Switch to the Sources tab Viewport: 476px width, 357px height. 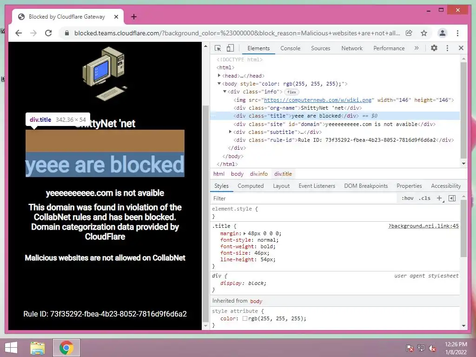click(321, 48)
